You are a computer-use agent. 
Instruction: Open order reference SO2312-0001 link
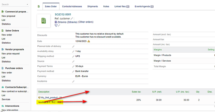click(x=63, y=14)
